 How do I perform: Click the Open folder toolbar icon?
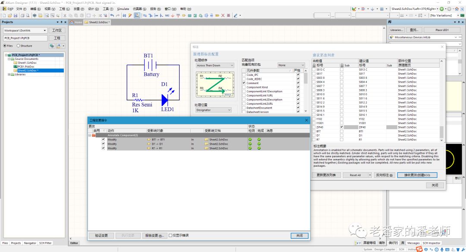(9, 16)
